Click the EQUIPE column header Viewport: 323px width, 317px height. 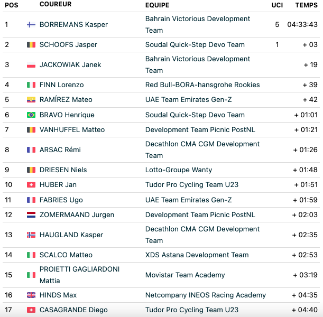[157, 5]
